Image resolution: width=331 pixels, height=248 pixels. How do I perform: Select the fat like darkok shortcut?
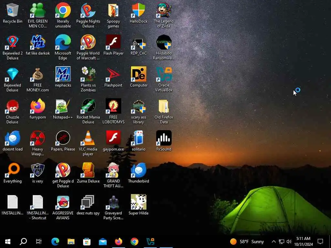[x=37, y=46]
